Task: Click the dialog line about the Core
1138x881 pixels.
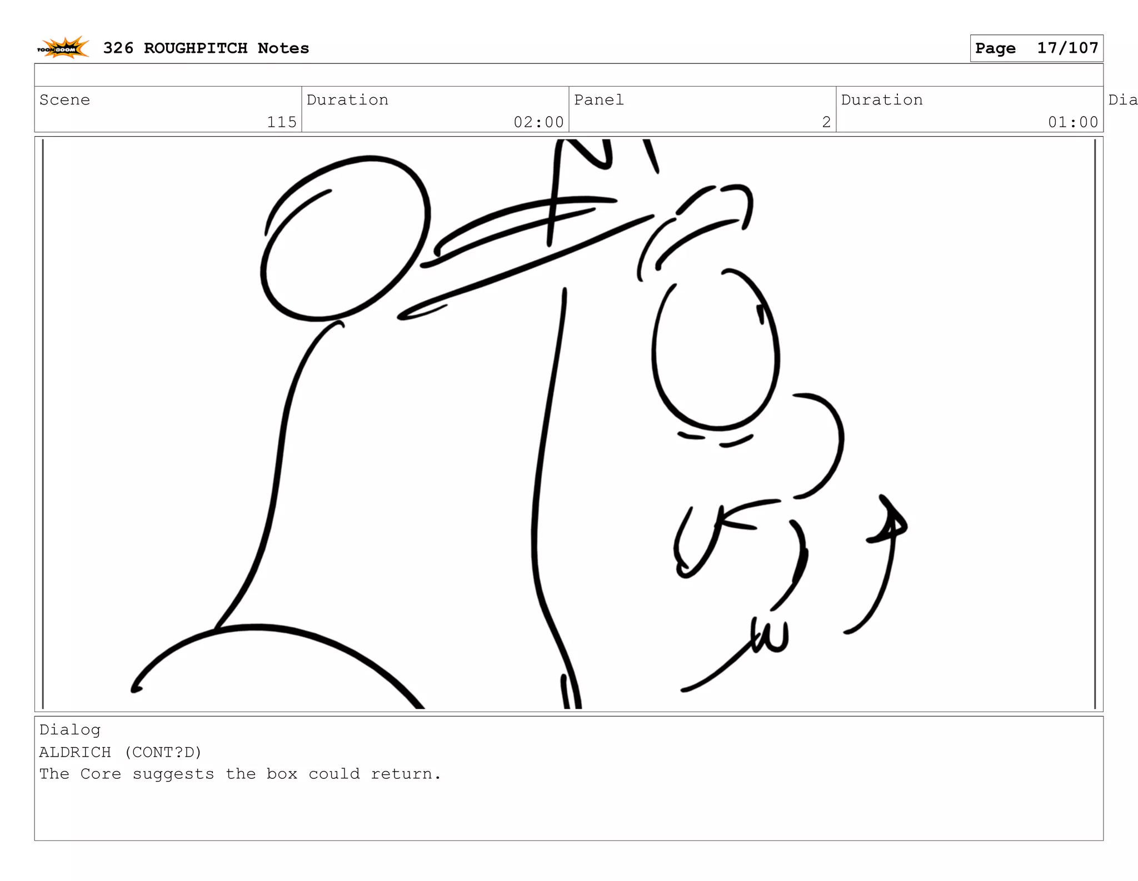Action: 240,774
